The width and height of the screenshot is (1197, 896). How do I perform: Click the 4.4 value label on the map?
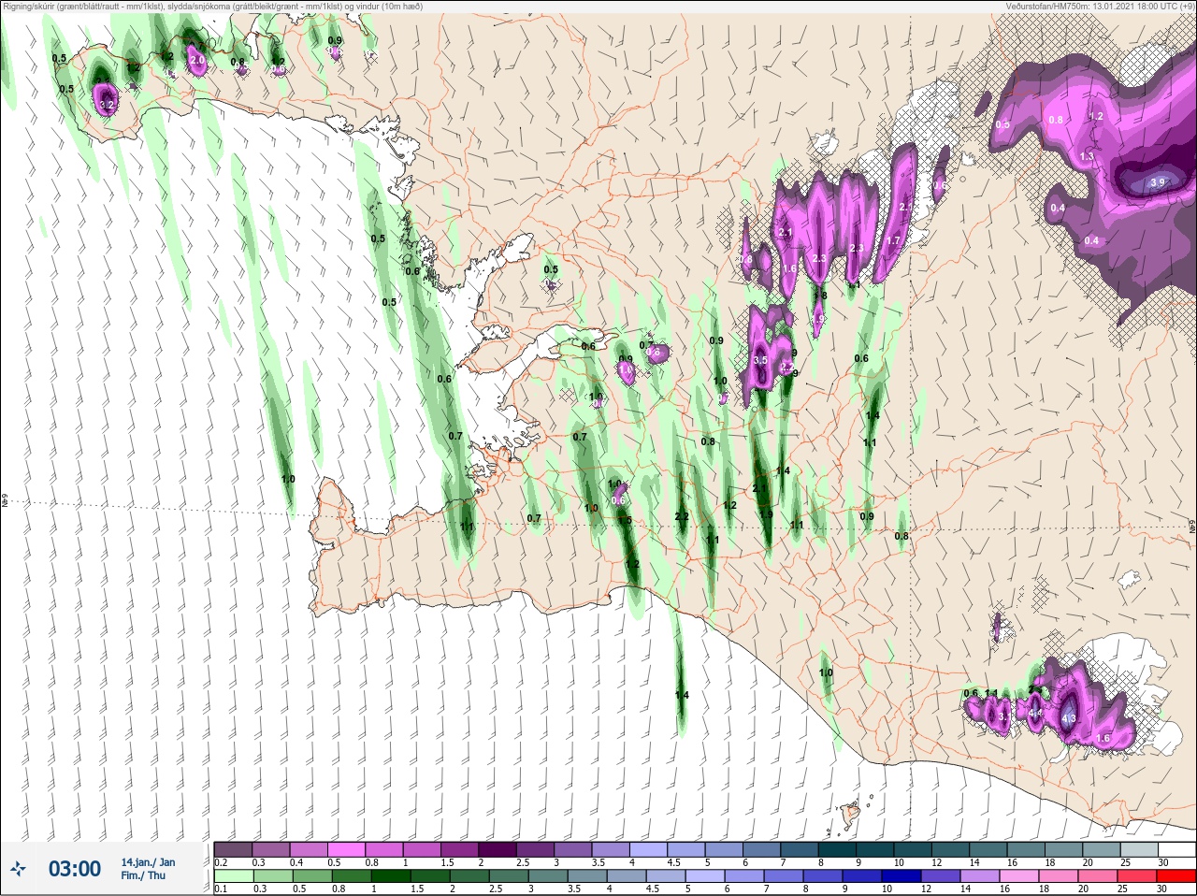(1035, 714)
